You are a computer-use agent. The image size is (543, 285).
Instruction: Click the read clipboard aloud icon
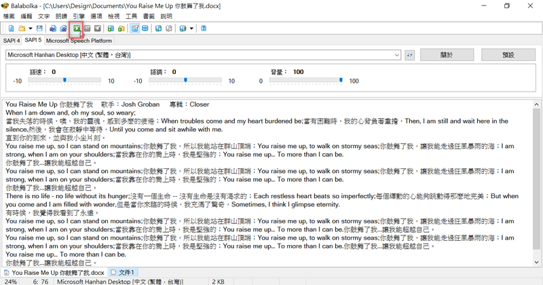(x=111, y=28)
